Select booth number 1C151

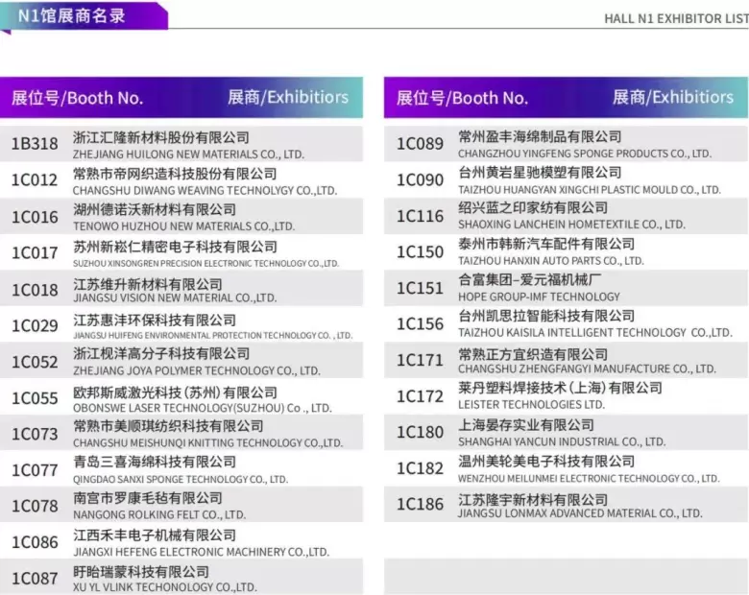pos(421,289)
